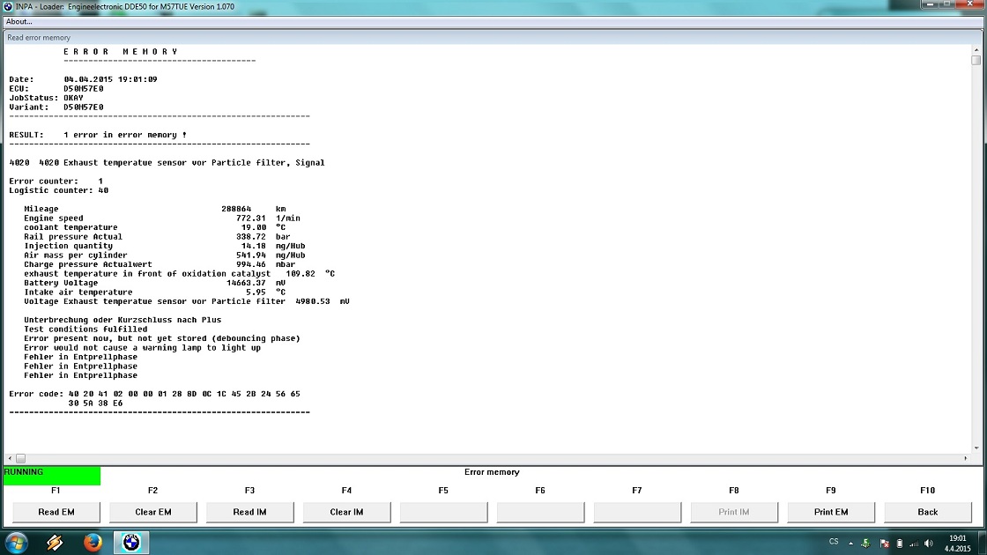The height and width of the screenshot is (555, 987).
Task: Click the oxidation catalyst temperature row
Action: [180, 274]
